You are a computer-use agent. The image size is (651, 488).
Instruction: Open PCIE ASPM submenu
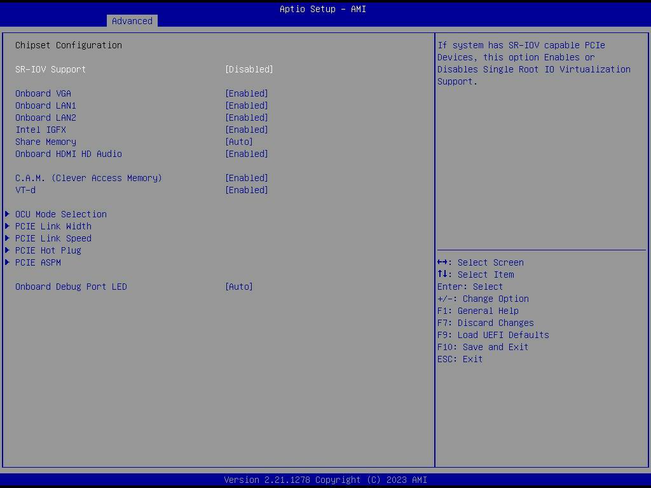(x=38, y=262)
